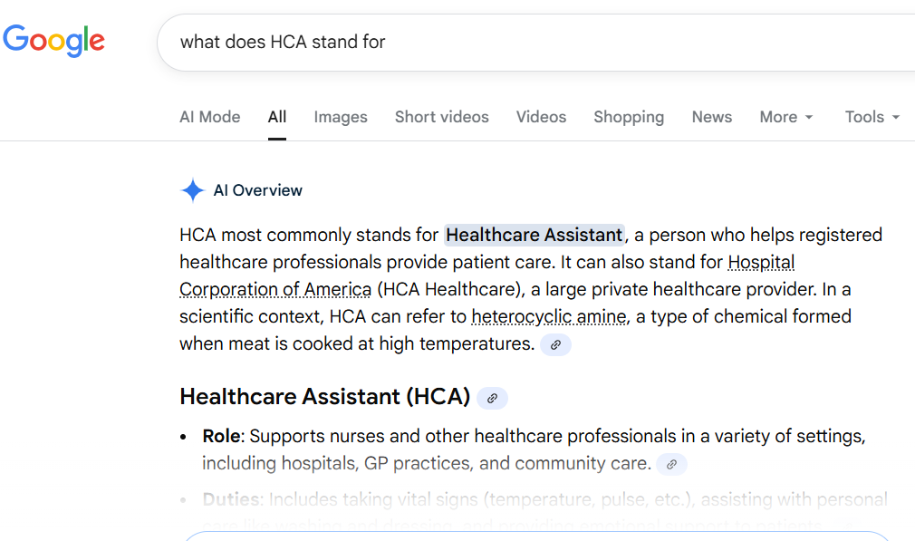Click the AI Overview sparkle icon
915x541 pixels.
192,190
